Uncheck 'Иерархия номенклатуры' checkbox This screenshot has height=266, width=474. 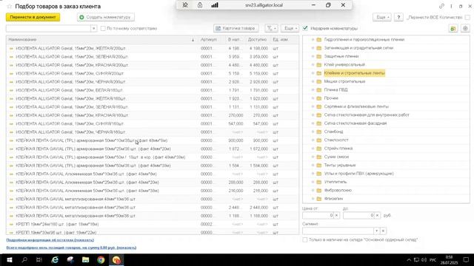305,28
